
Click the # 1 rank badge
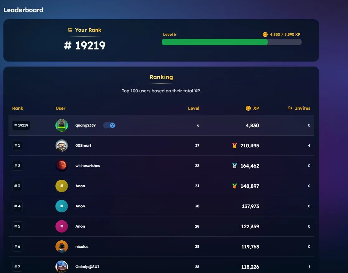pos(17,146)
